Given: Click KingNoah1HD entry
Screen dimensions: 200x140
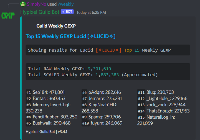Looking at the screenshot, I should 100,108.
